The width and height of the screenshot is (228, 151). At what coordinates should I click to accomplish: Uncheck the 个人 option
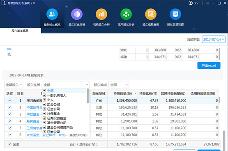[44, 100]
